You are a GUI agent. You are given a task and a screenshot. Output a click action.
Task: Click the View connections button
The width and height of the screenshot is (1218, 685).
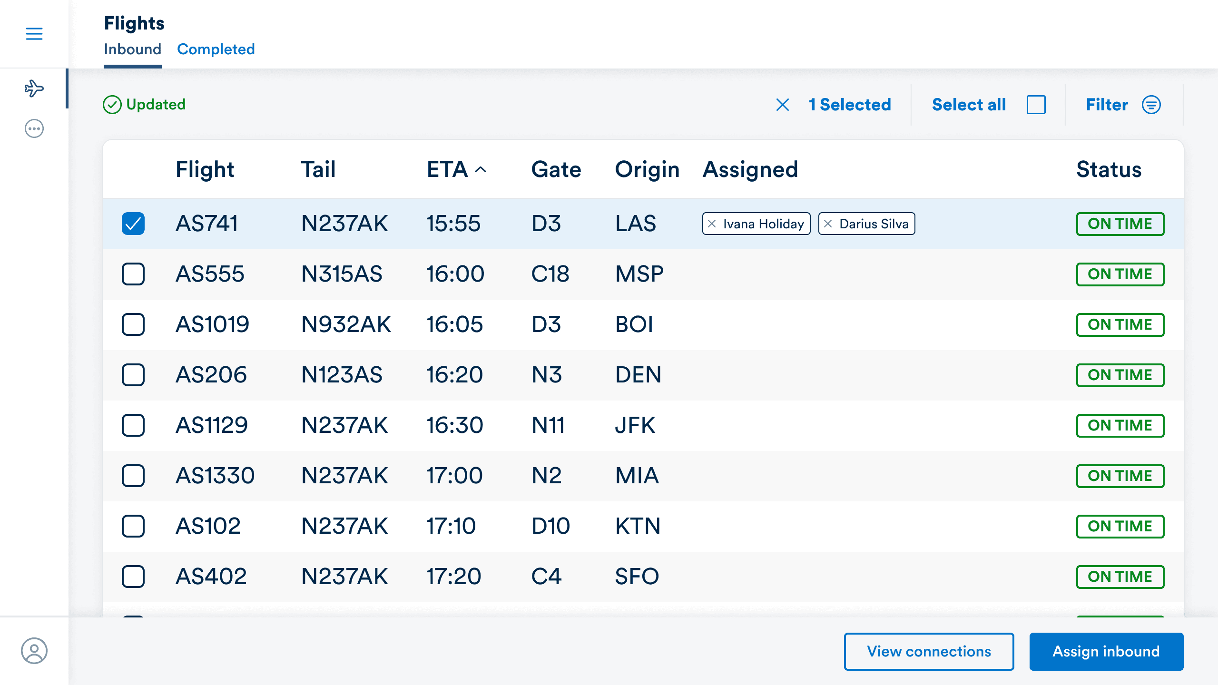(x=929, y=651)
